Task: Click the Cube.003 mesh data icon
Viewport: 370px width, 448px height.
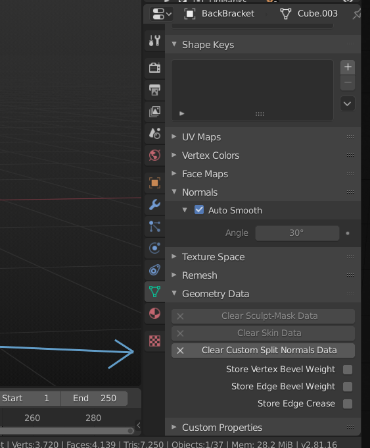Action: pos(286,14)
